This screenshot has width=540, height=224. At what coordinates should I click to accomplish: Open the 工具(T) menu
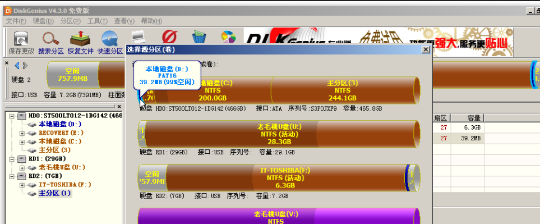point(98,21)
